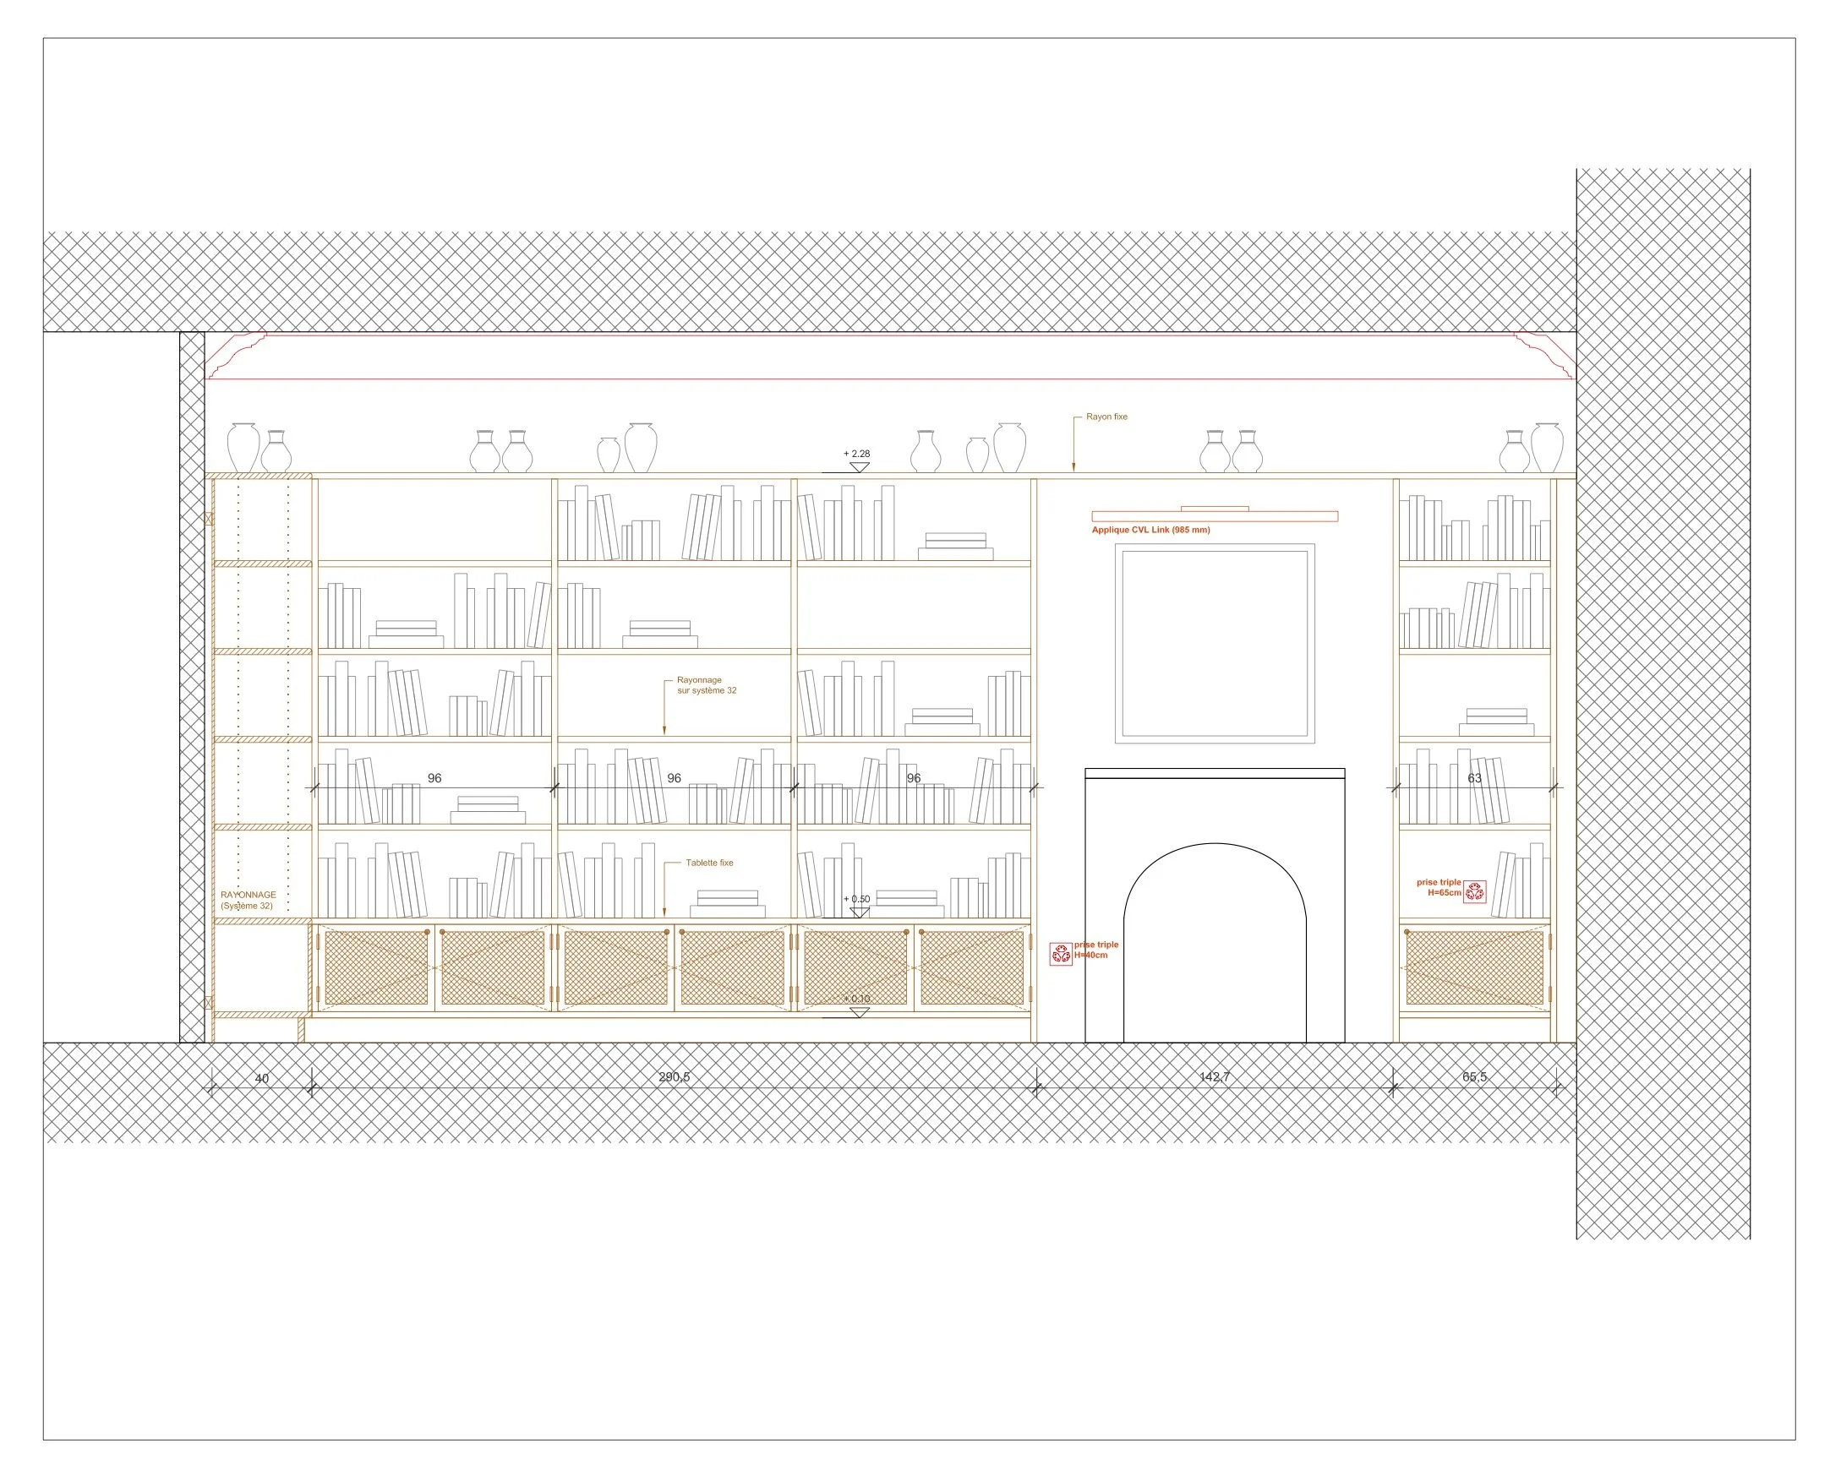
Task: Click the '+ 0.50' level value
Action: click(857, 899)
